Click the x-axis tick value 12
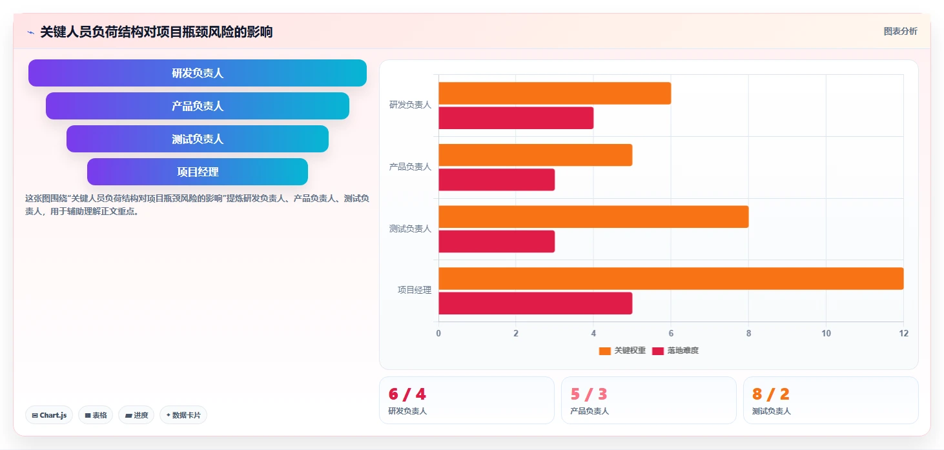The height and width of the screenshot is (450, 944). point(903,333)
